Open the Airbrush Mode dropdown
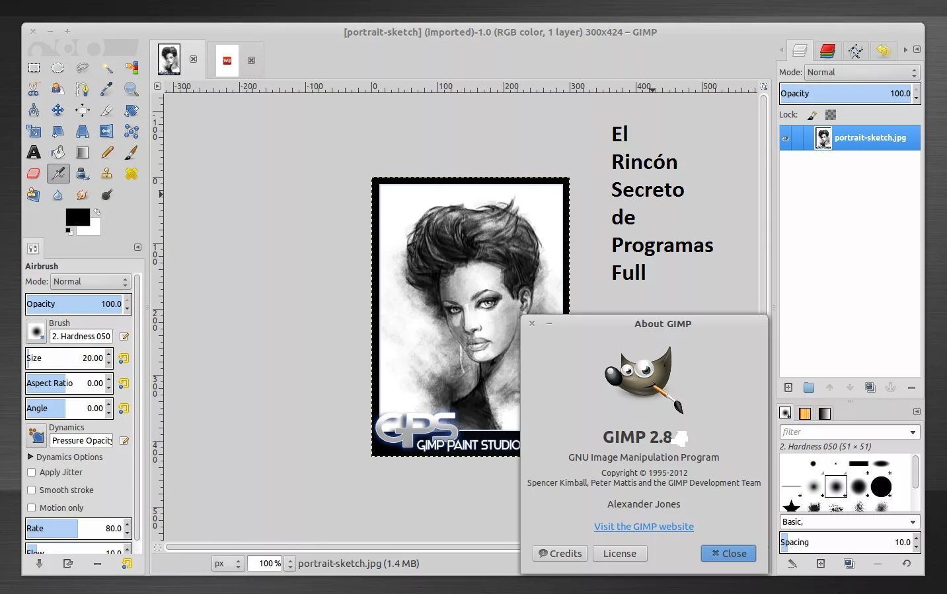This screenshot has width=947, height=594. click(x=91, y=282)
